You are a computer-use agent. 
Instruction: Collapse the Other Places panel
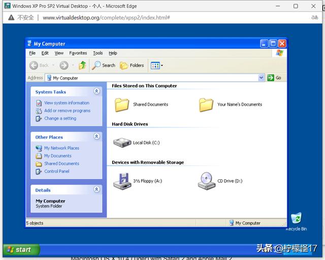coord(96,137)
